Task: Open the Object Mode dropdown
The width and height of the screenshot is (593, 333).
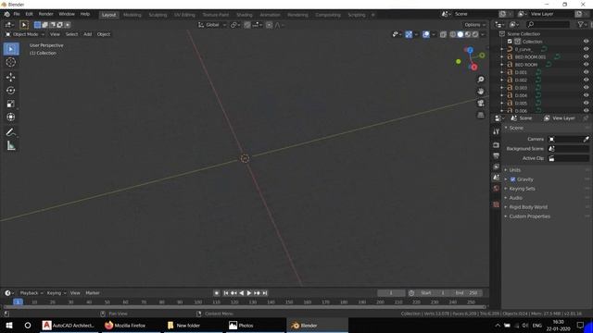Action: click(25, 34)
